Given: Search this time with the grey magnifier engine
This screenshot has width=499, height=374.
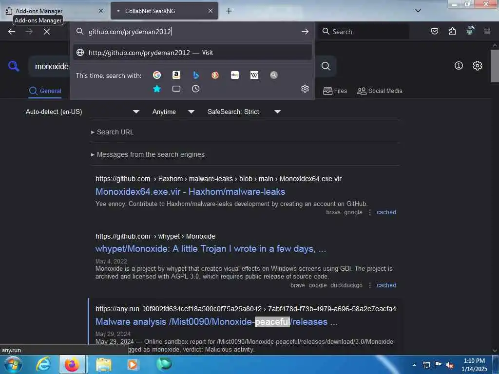Looking at the screenshot, I should 274,75.
